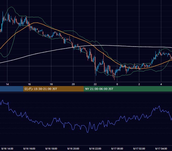Click the 9/17 02:00 date label

click(x=139, y=148)
